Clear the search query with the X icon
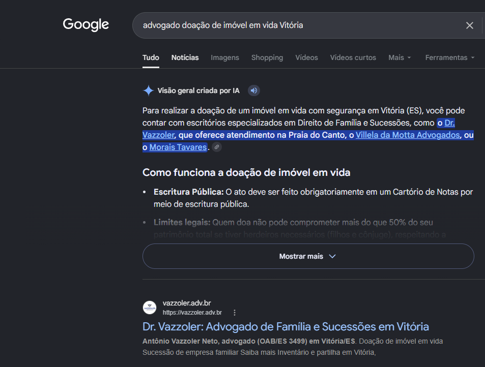Image resolution: width=485 pixels, height=367 pixels. click(x=470, y=25)
